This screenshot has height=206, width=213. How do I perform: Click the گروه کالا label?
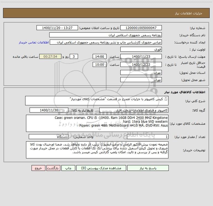click(x=199, y=110)
